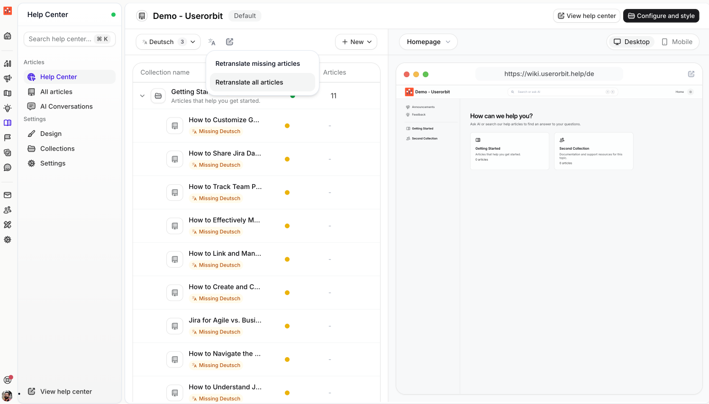Click the Configure and style button
The height and width of the screenshot is (404, 709).
tap(661, 16)
